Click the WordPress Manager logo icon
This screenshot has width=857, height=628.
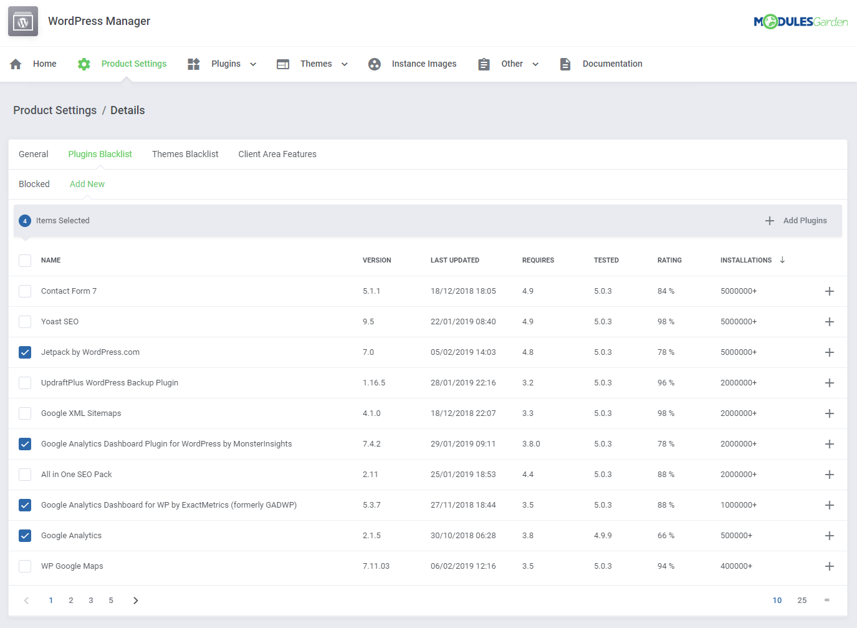tap(22, 21)
